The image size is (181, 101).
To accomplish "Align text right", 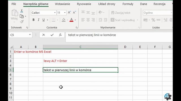I will pyautogui.click(x=93, y=20).
